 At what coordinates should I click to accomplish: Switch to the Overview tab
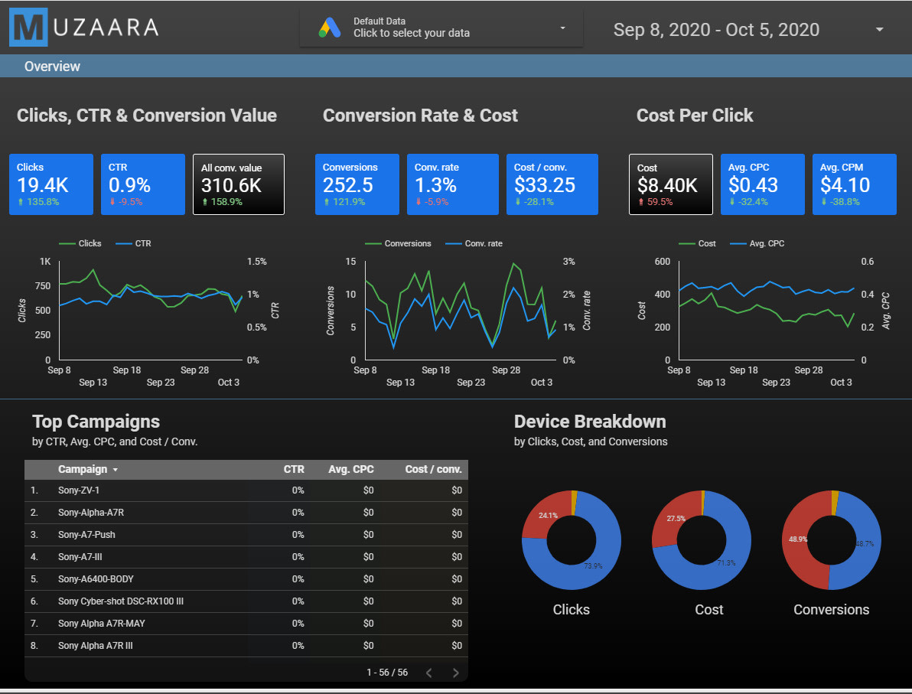tap(52, 67)
